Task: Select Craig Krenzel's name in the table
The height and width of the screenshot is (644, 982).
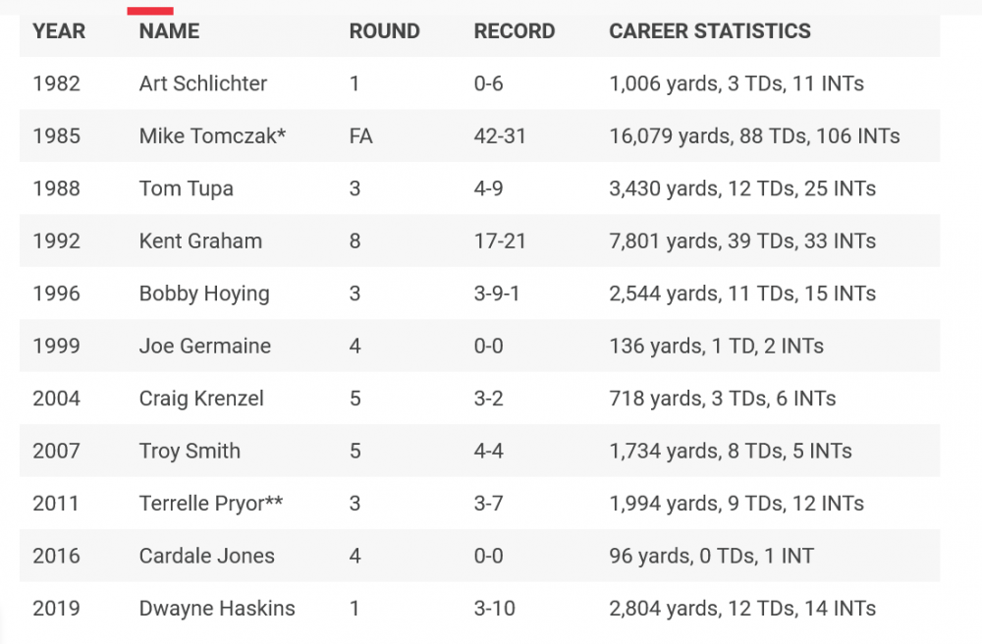Action: coord(201,399)
